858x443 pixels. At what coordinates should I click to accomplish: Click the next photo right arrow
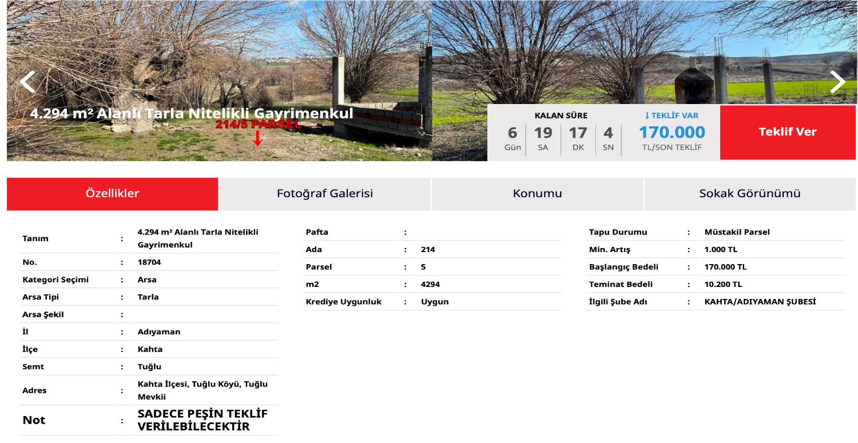pos(837,82)
